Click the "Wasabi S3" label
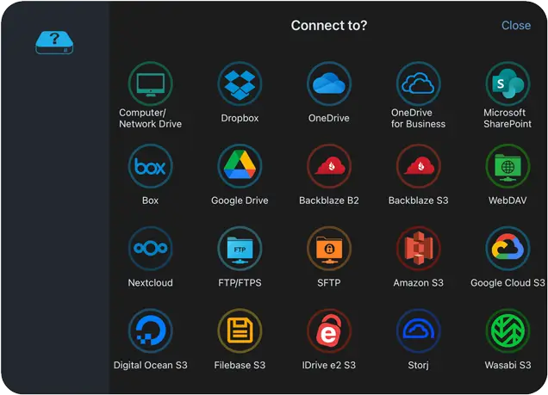Image resolution: width=548 pixels, height=395 pixels. [508, 365]
